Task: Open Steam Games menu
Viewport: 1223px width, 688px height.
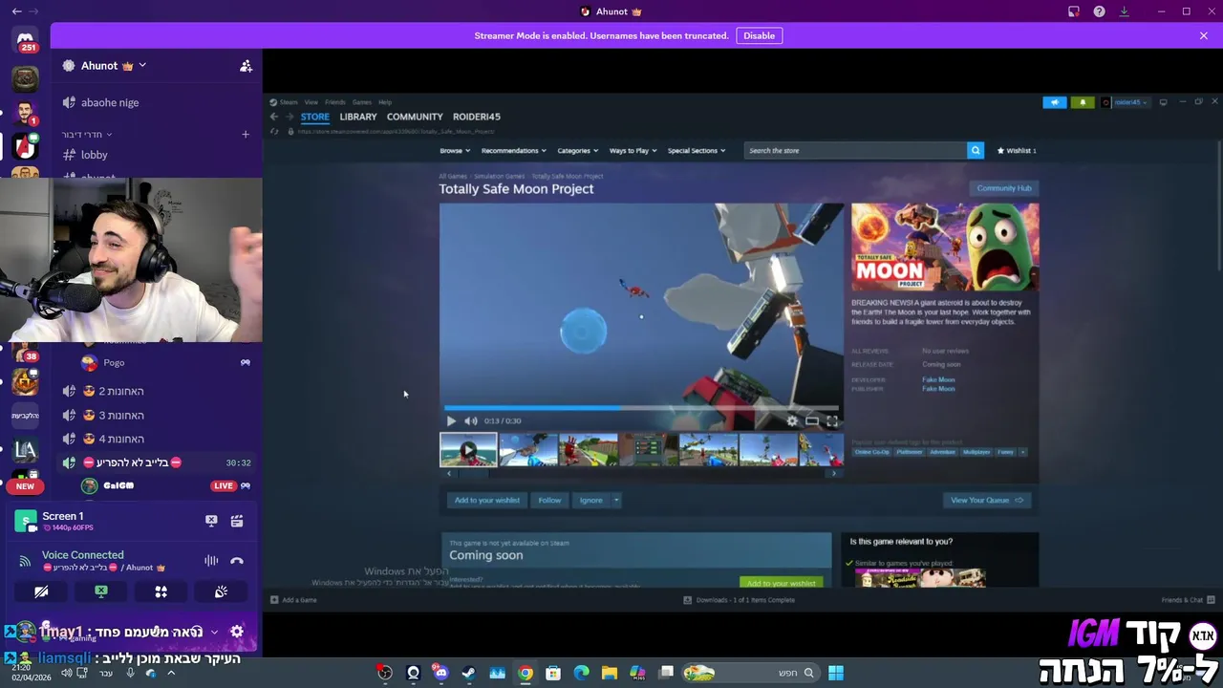Action: 361,102
